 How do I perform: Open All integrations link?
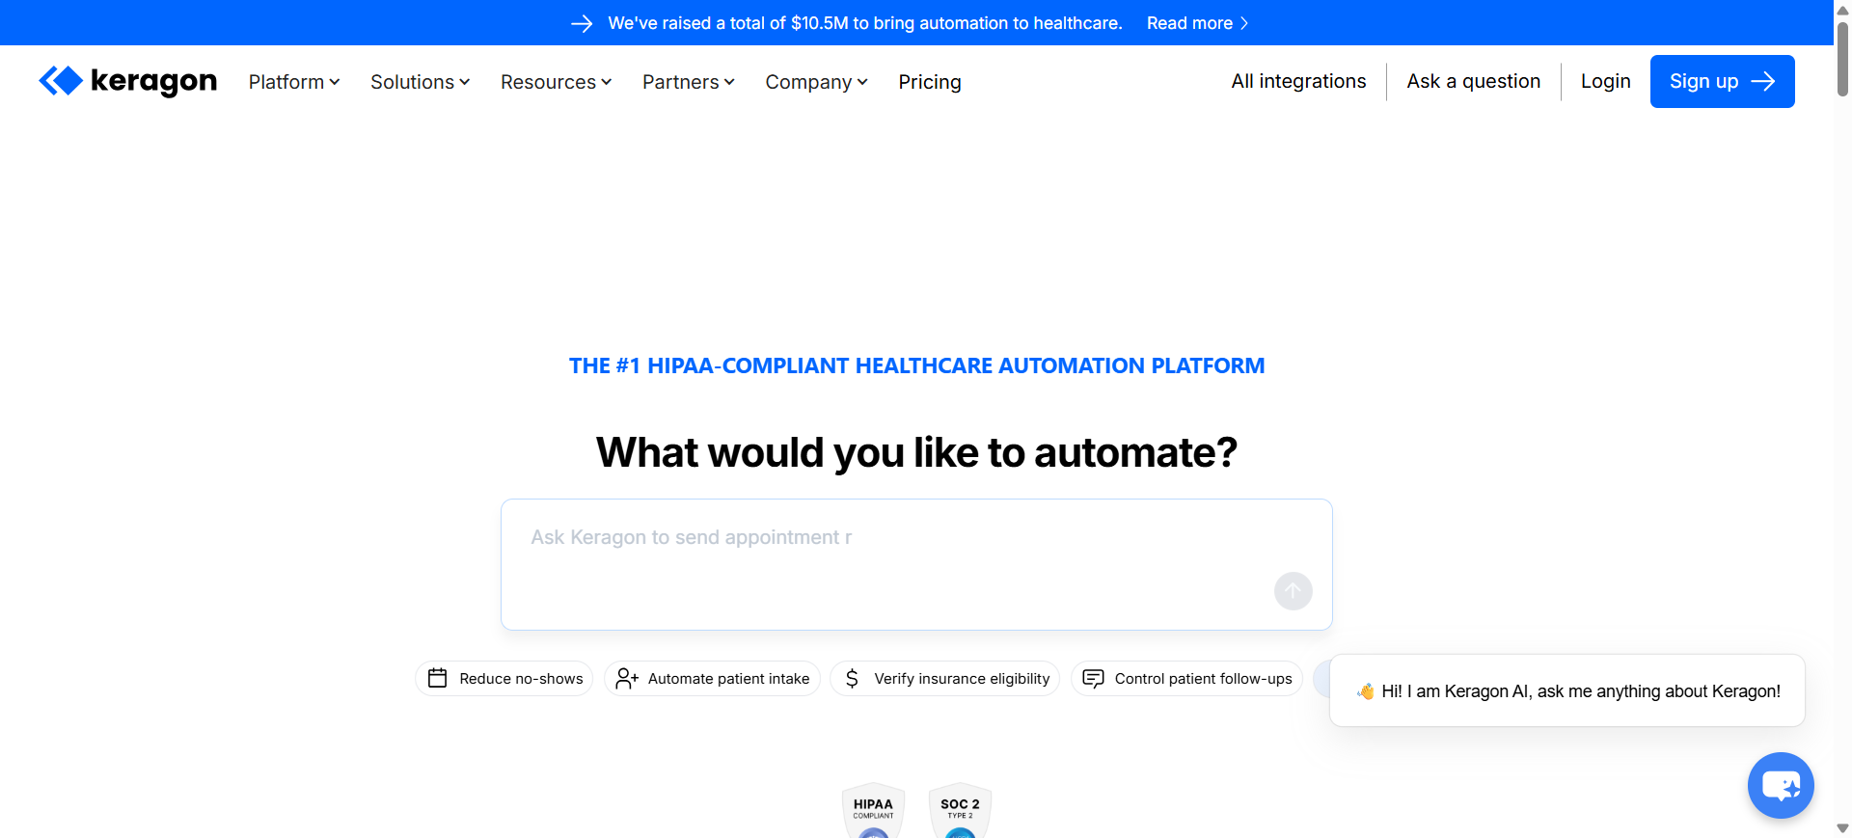[1298, 81]
